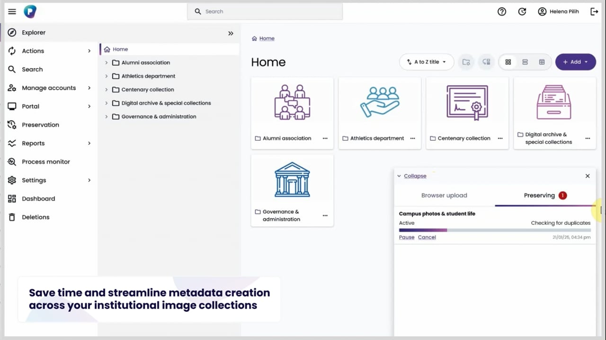The height and width of the screenshot is (340, 606).
Task: Select Alumni association in the tree
Action: (145, 62)
